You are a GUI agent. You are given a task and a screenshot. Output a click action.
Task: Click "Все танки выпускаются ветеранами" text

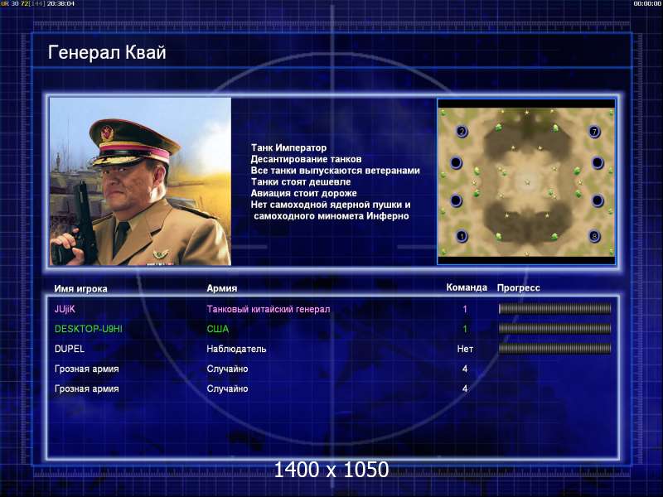336,171
